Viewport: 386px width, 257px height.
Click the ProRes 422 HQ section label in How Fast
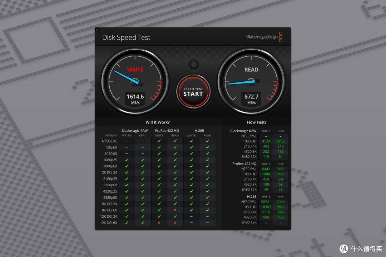244,164
